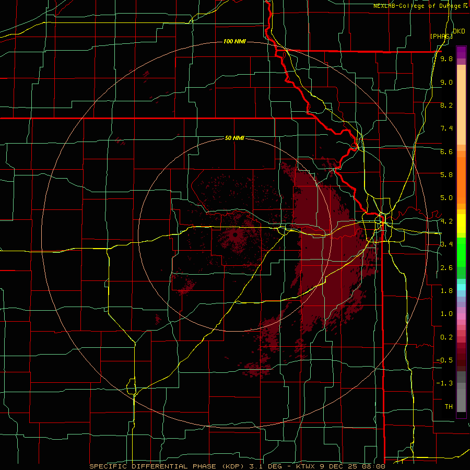This screenshot has height=470, width=470.
Task: Click the 3.4 value on the color scale
Action: (446, 244)
